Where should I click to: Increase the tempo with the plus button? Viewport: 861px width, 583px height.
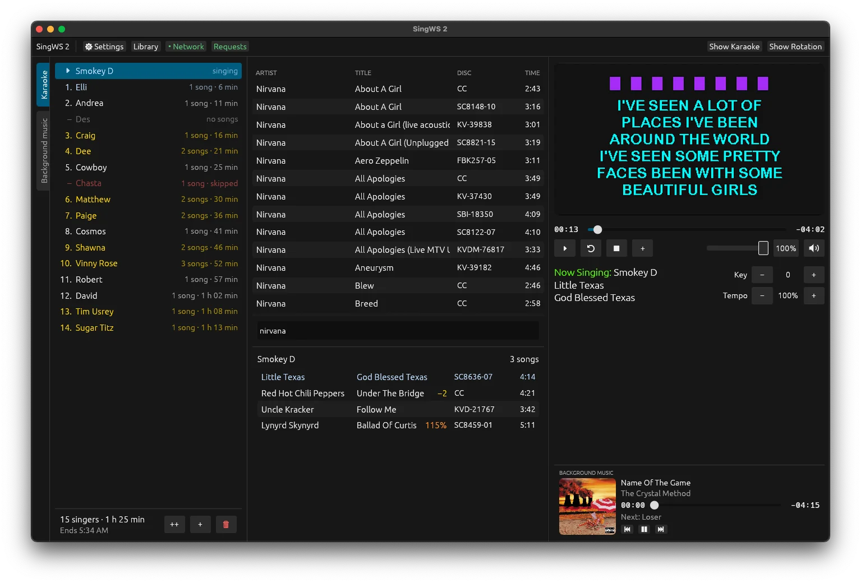tap(814, 295)
